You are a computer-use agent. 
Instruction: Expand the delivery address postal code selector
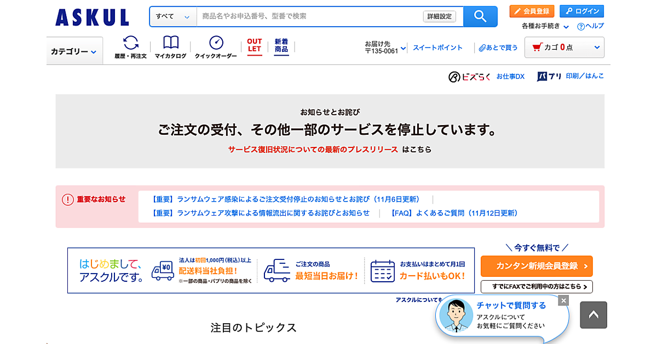385,48
